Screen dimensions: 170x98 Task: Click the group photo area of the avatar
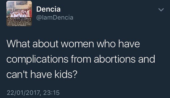(x=19, y=10)
